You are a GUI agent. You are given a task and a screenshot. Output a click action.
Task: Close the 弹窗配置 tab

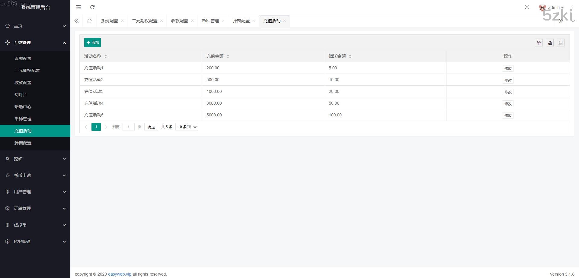point(254,21)
